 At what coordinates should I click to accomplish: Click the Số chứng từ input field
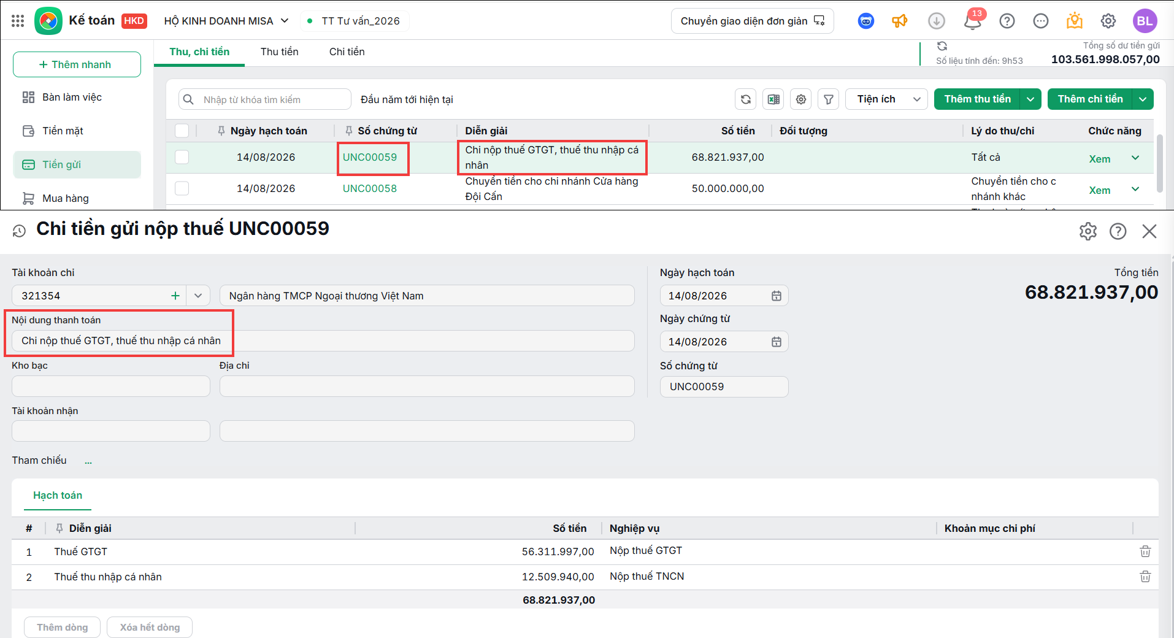(724, 387)
